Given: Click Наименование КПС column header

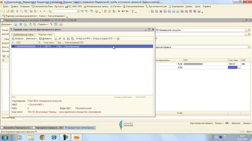Looking at the screenshot, I should click(109, 43).
